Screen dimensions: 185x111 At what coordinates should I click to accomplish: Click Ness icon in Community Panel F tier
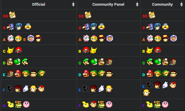93,104
